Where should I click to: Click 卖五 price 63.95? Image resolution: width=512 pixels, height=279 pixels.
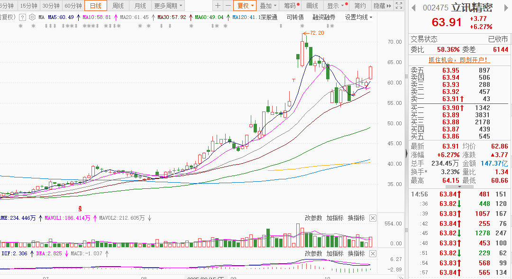point(451,70)
